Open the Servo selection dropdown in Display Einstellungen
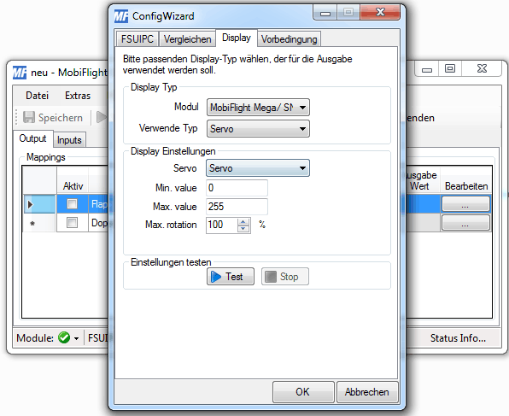This screenshot has width=509, height=416. click(258, 168)
